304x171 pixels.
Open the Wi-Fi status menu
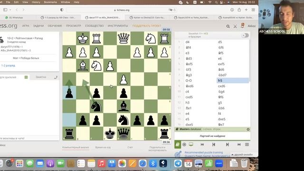pos(210,2)
